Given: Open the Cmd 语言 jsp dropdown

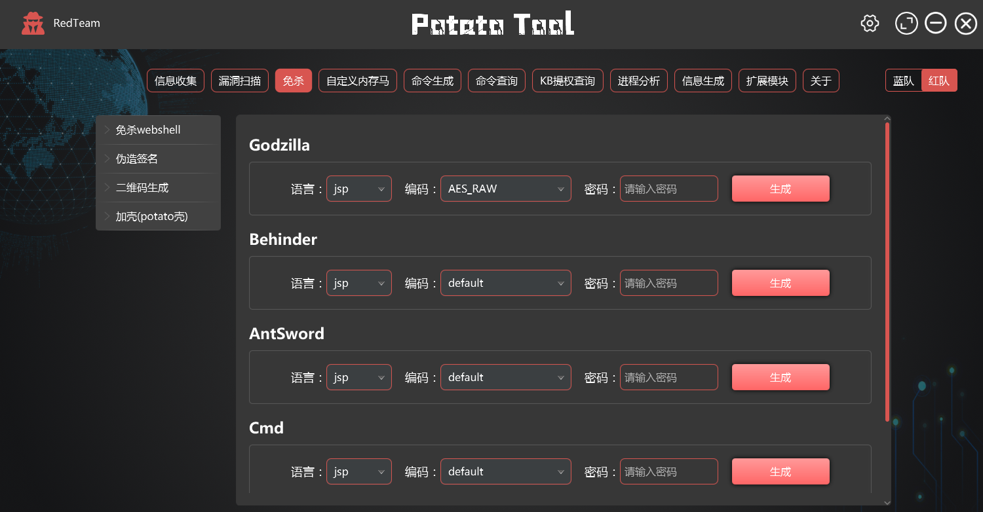Looking at the screenshot, I should coord(359,471).
